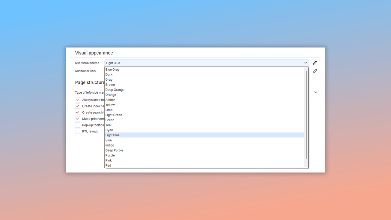Viewport: 391px width, 220px height.
Task: Click the scrollbar in the theme list
Action: [x=306, y=117]
